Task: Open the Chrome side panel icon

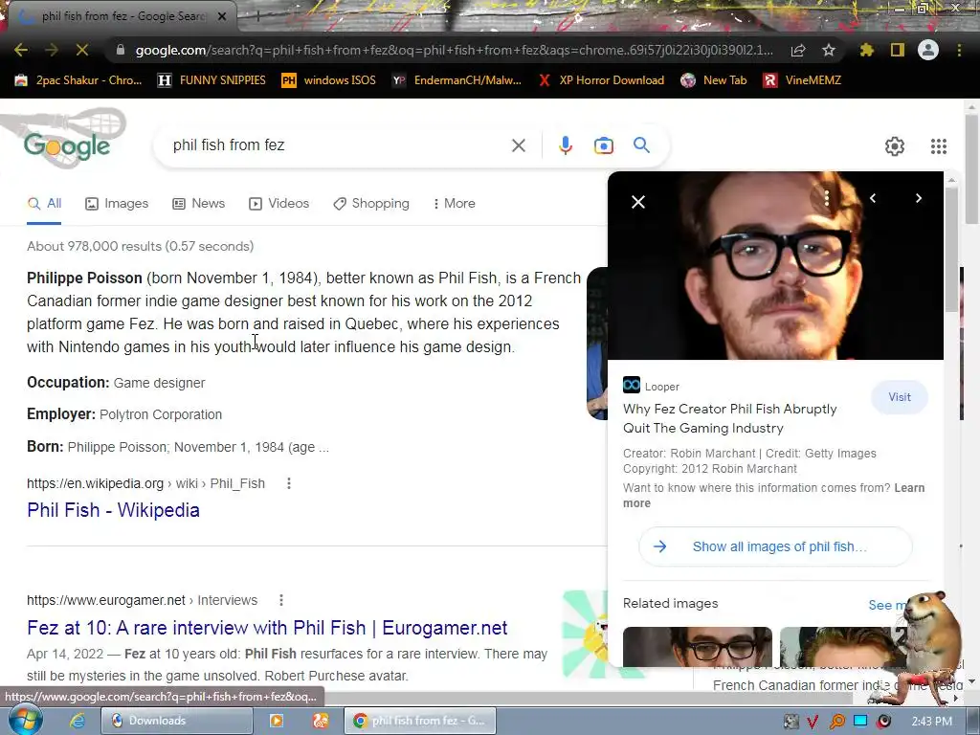Action: point(898,50)
